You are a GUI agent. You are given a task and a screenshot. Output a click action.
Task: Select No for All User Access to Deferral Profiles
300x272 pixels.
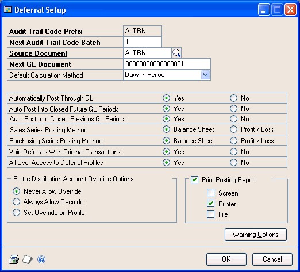[233, 163]
